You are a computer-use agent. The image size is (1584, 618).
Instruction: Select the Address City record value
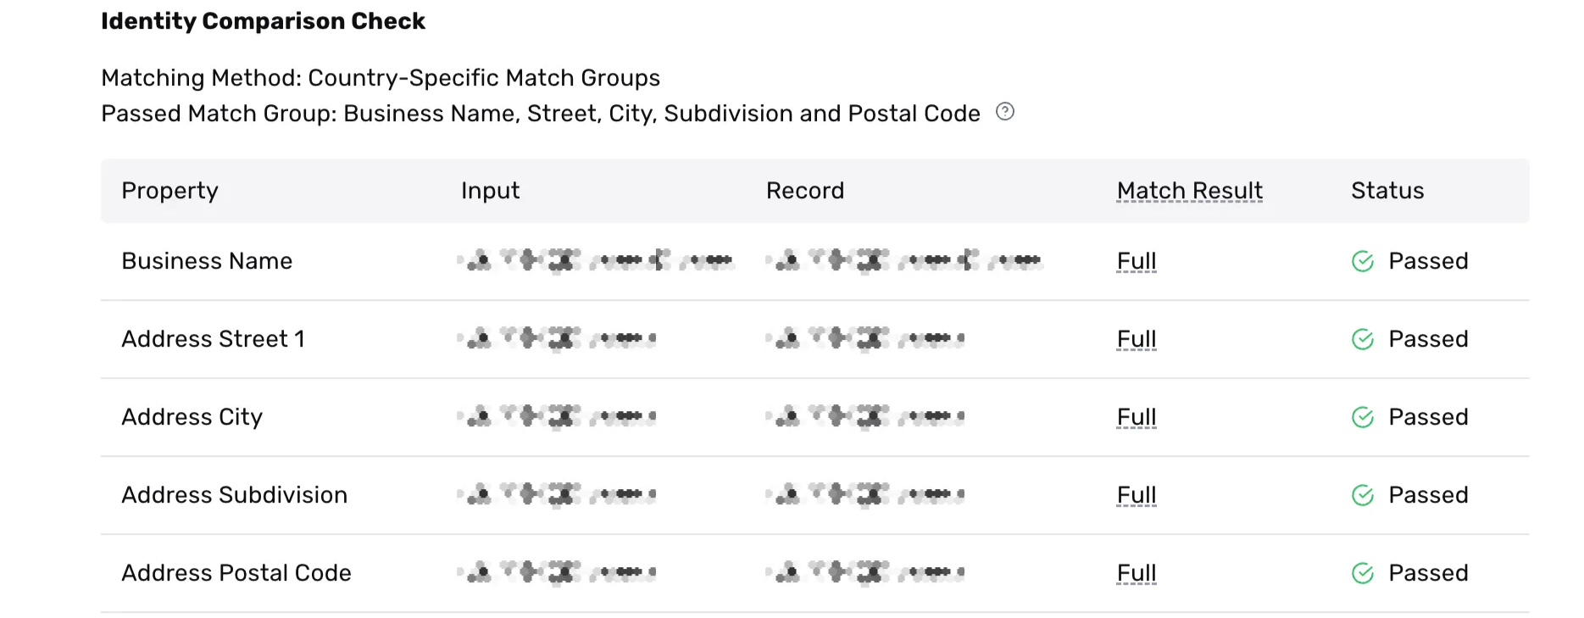tap(865, 416)
